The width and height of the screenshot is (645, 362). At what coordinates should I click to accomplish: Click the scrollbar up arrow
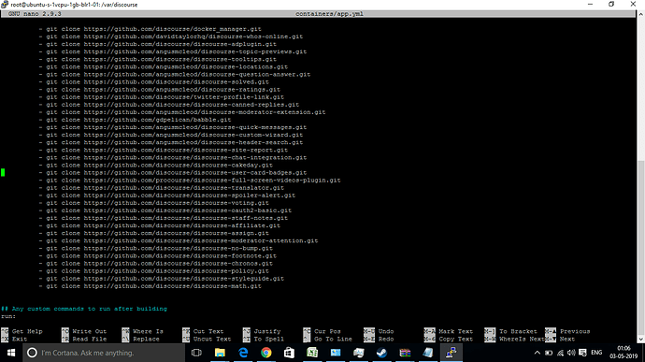coord(641,14)
